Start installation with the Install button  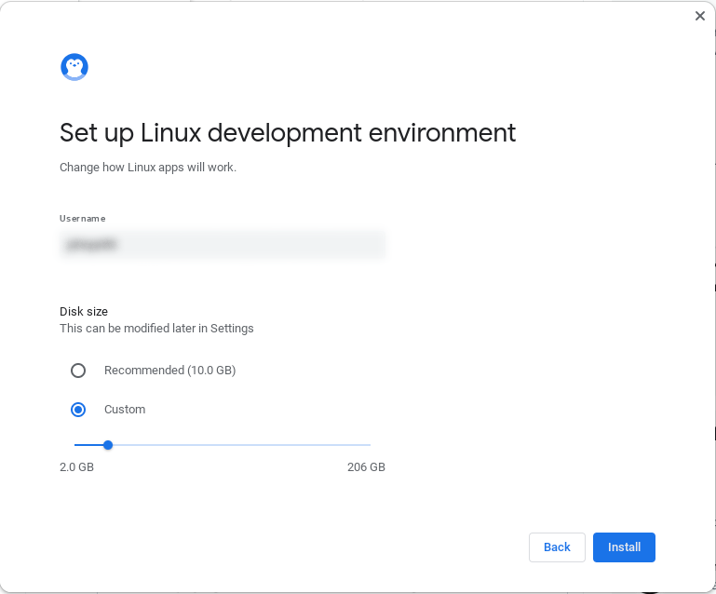coord(624,547)
